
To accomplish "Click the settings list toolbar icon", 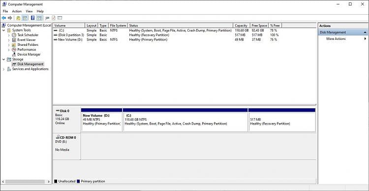I will pyautogui.click(x=60, y=18).
